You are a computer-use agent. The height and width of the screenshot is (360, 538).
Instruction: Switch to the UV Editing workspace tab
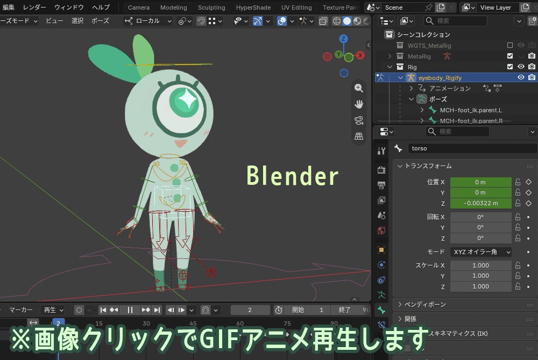click(296, 7)
